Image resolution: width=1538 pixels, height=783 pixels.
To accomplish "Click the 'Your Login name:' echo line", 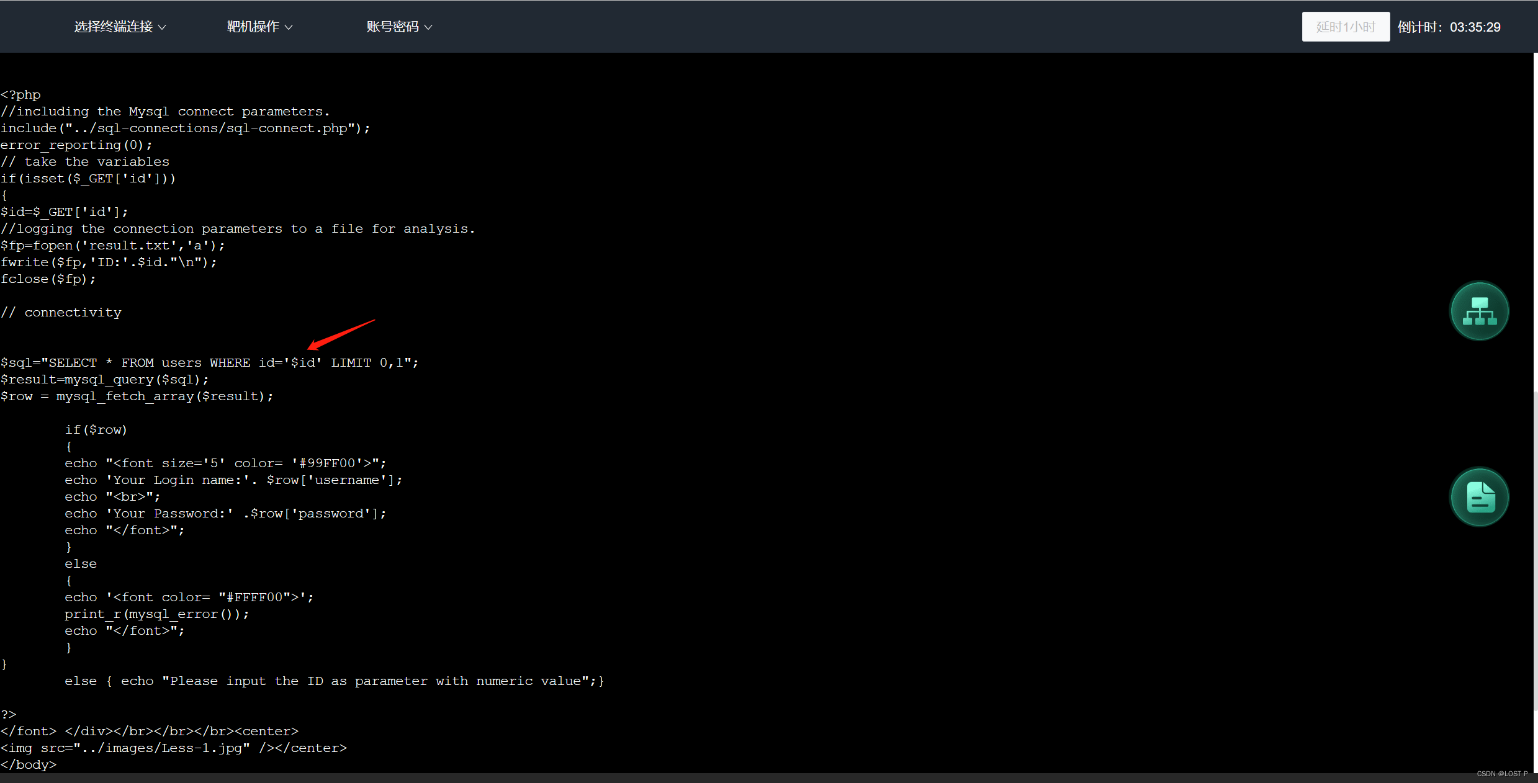I will (x=233, y=480).
